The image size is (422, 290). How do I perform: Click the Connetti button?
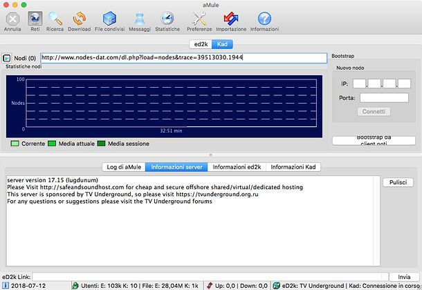tap(374, 111)
